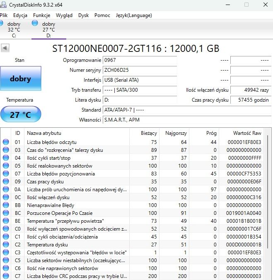The image size is (273, 280).
Task: Select row 'Ilość realokowanych sektorów'
Action: click(132, 166)
